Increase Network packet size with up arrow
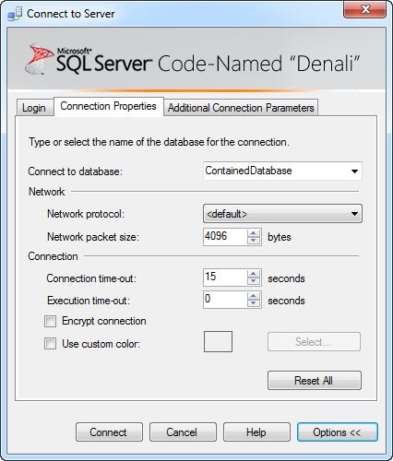The height and width of the screenshot is (461, 393). coord(254,233)
